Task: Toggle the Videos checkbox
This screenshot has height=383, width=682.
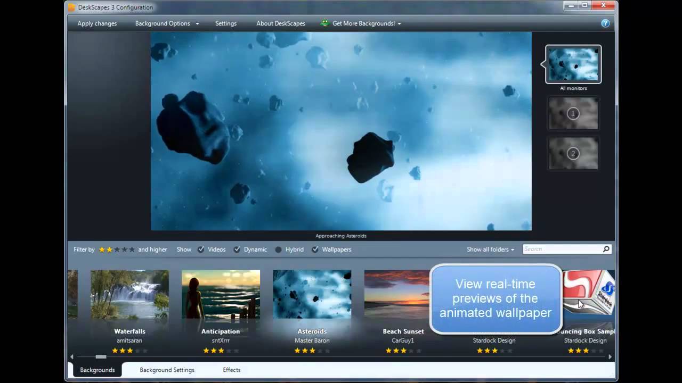Action: point(201,249)
